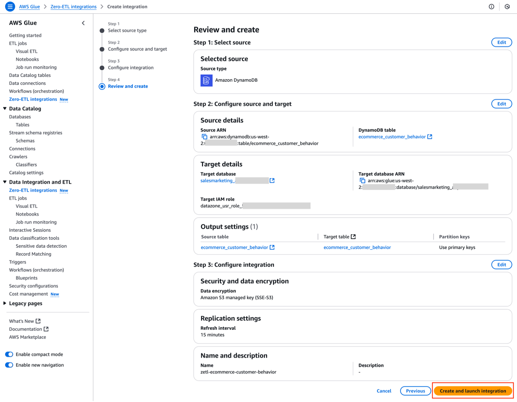
Task: Open ecommerce_customer_behavior target table link
Action: click(357, 247)
